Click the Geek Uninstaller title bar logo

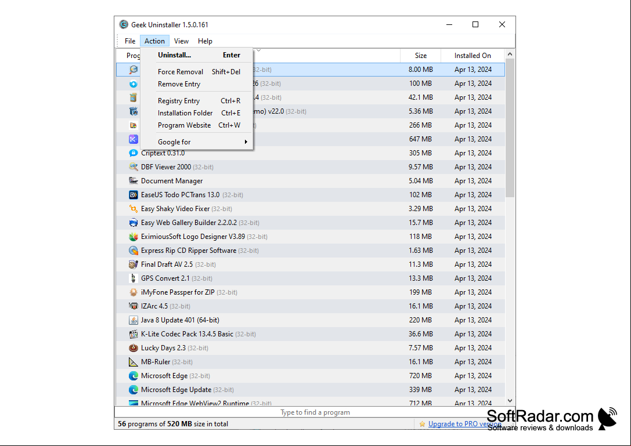pyautogui.click(x=124, y=24)
